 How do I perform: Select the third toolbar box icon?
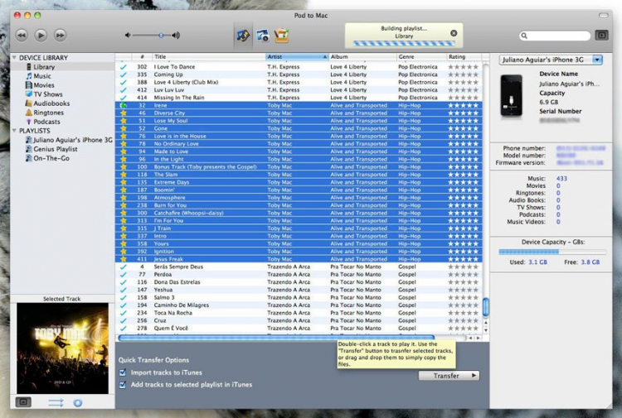281,36
